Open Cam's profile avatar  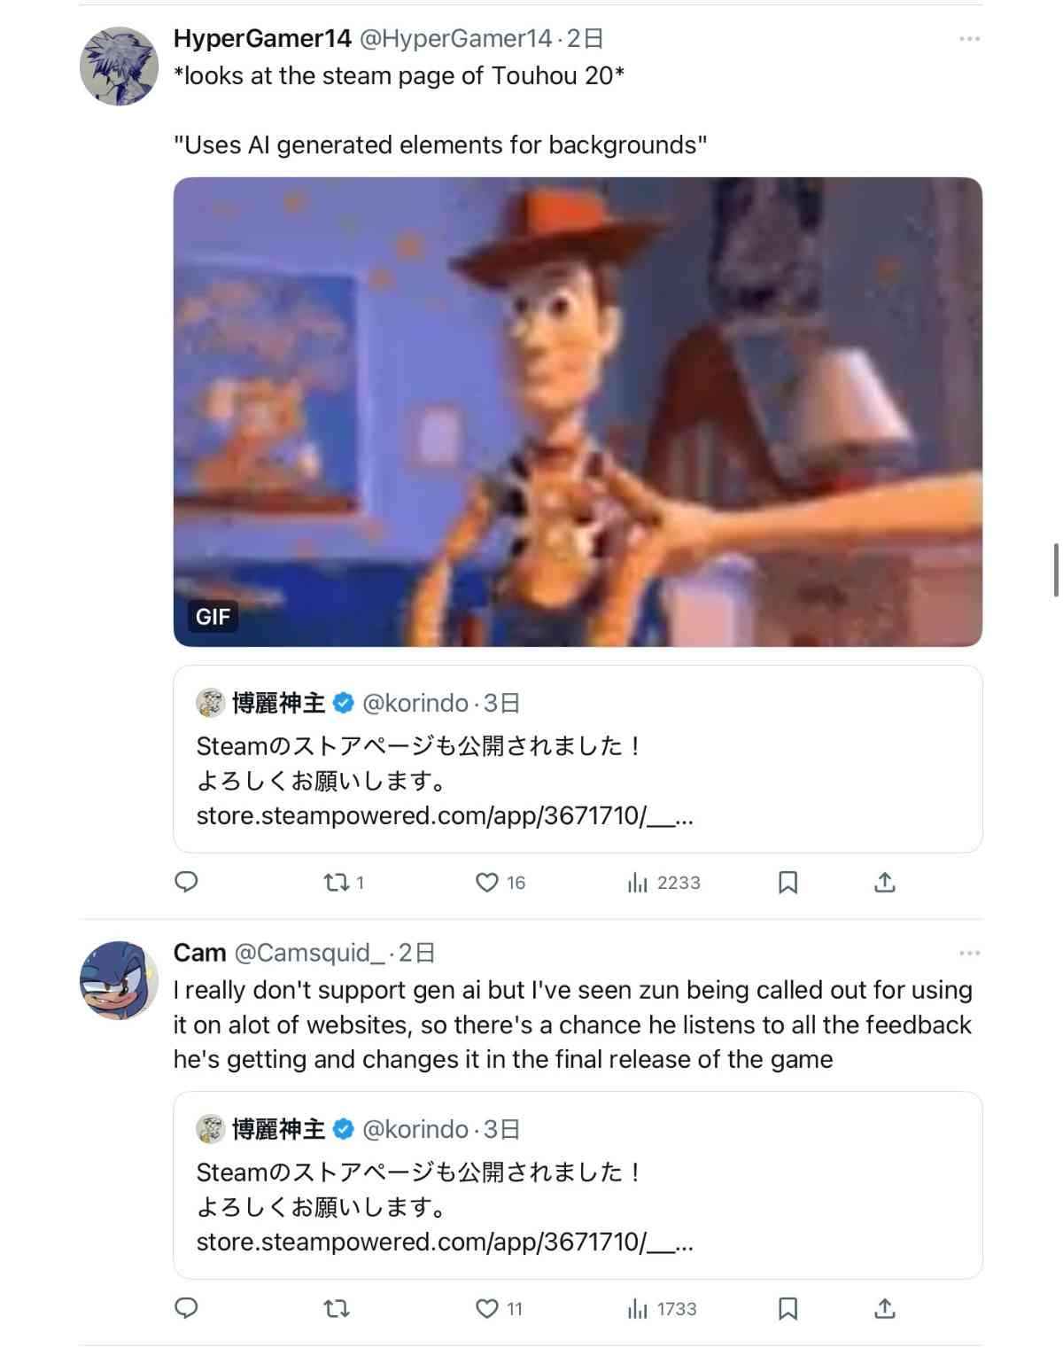(119, 980)
